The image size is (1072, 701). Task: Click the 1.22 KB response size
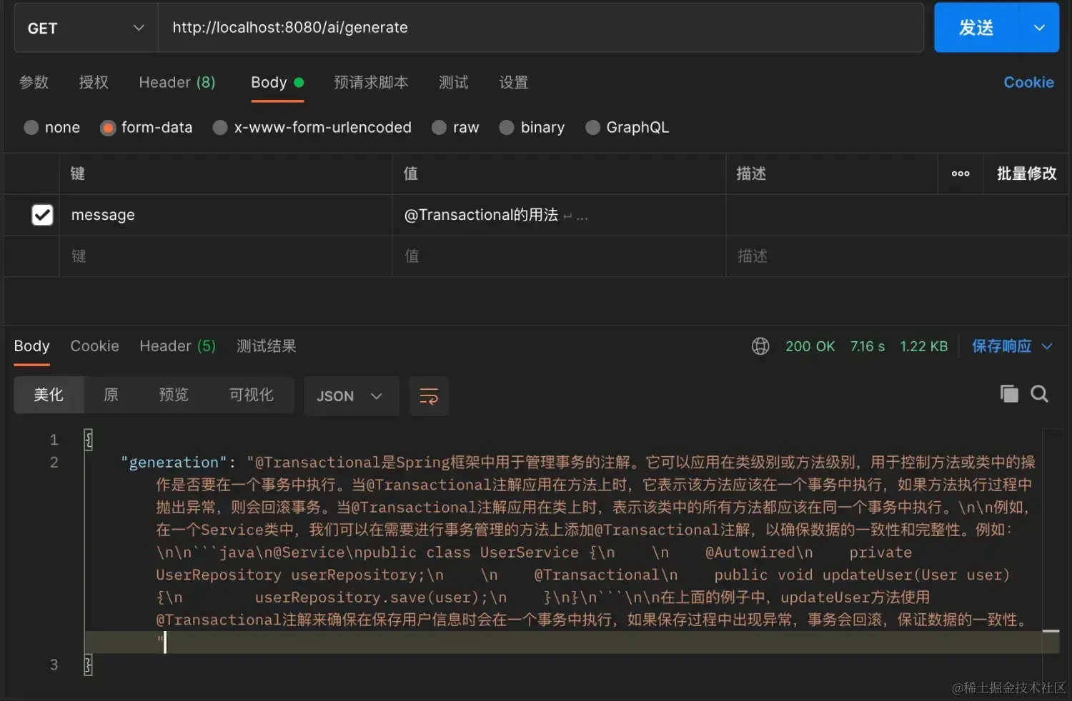[923, 346]
